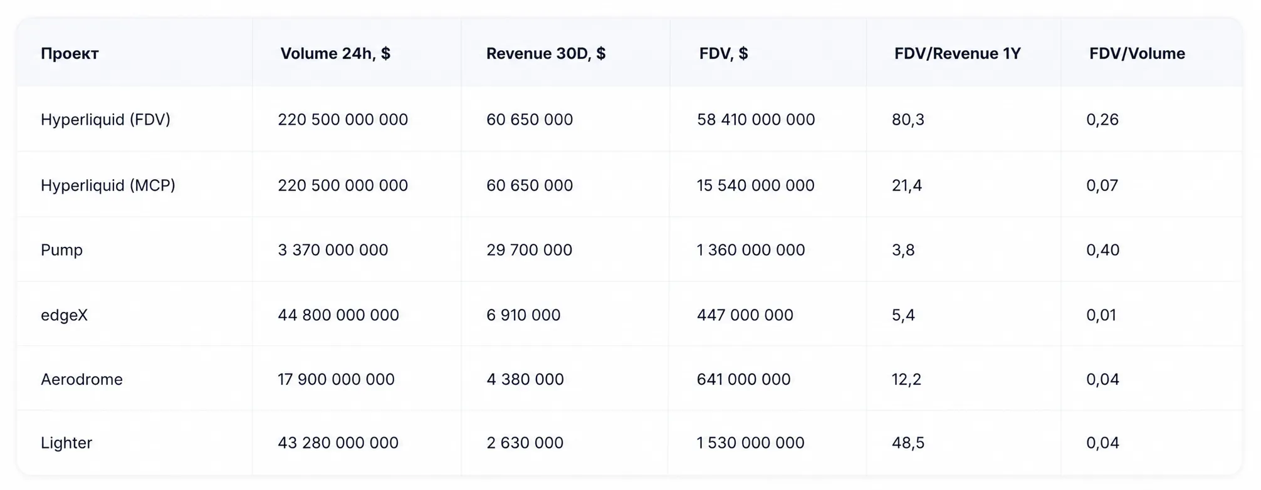Viewport: 1261px width, 490px height.
Task: Click the FDV/Revenue value 21,4
Action: pos(907,185)
